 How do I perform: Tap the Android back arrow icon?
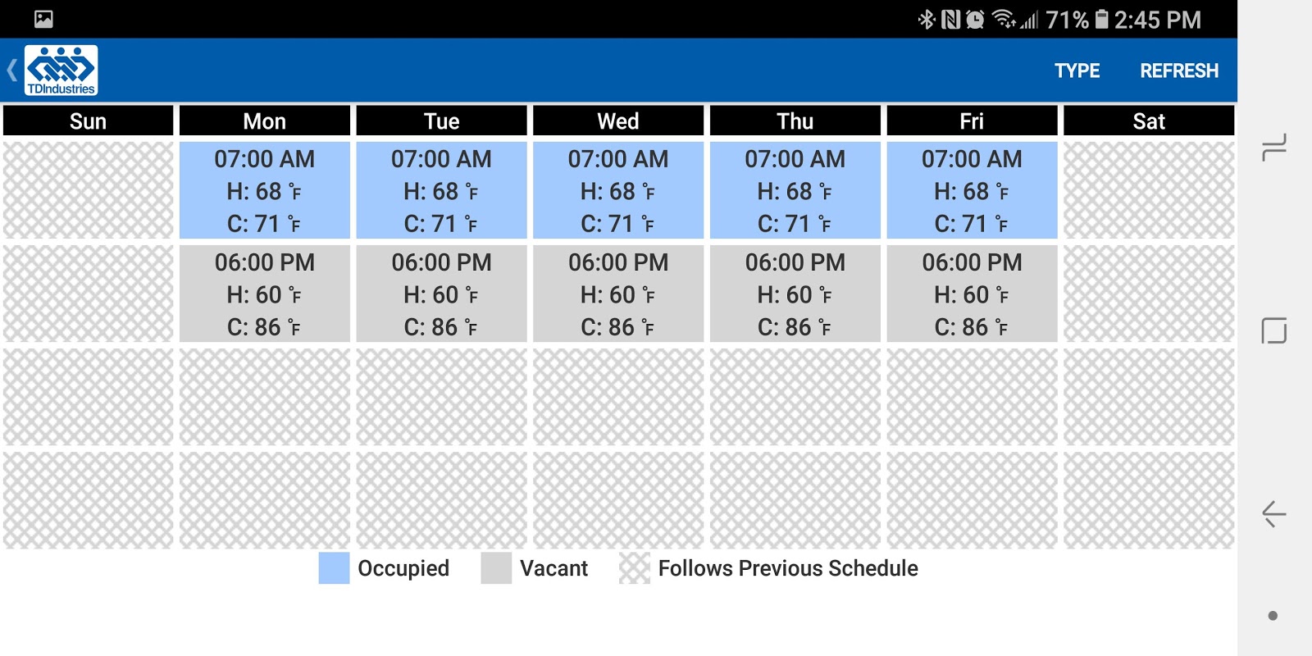1273,514
